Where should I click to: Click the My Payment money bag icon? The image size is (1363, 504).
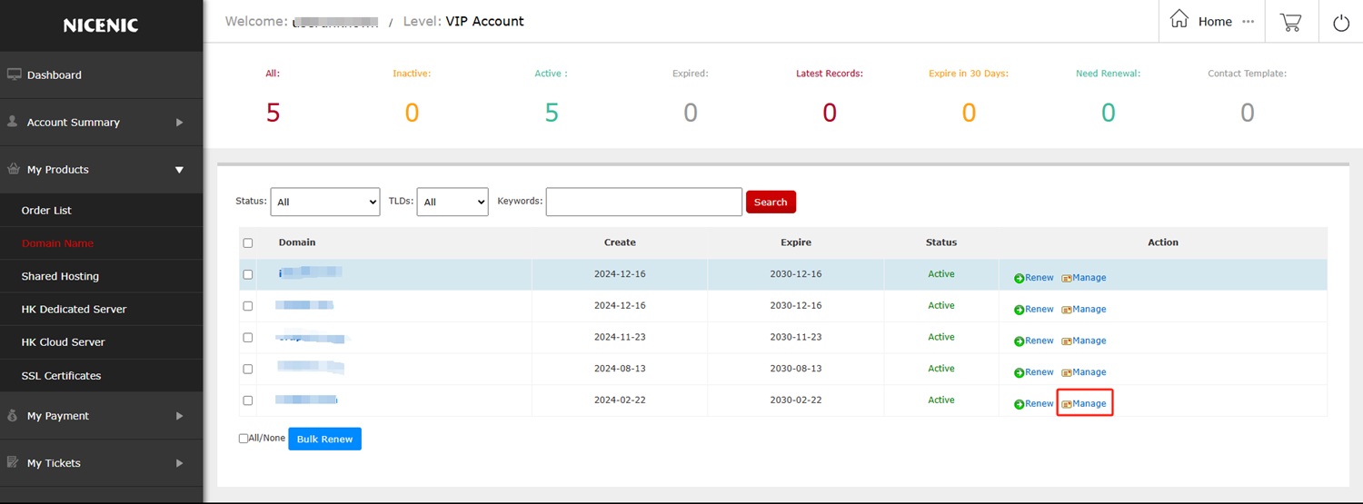coord(14,416)
